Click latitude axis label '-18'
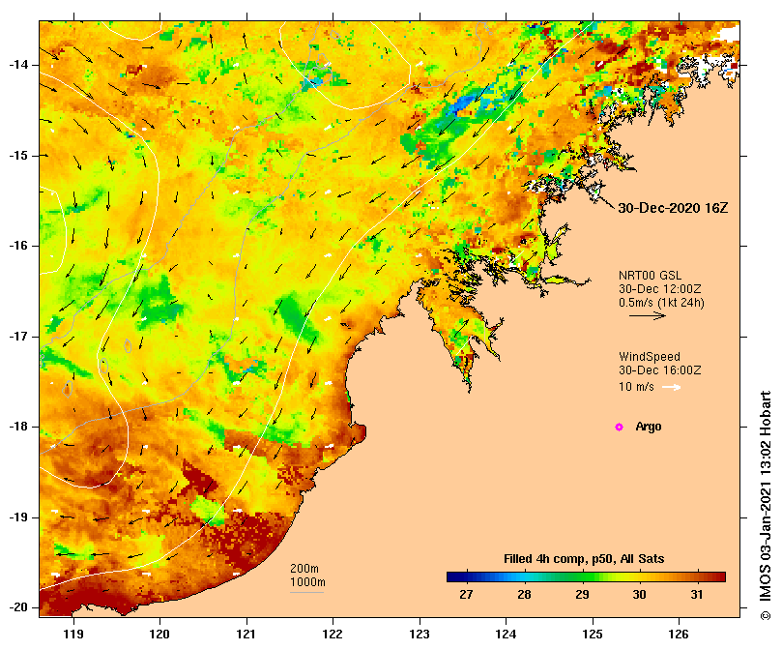This screenshot has width=782, height=650. click(18, 427)
